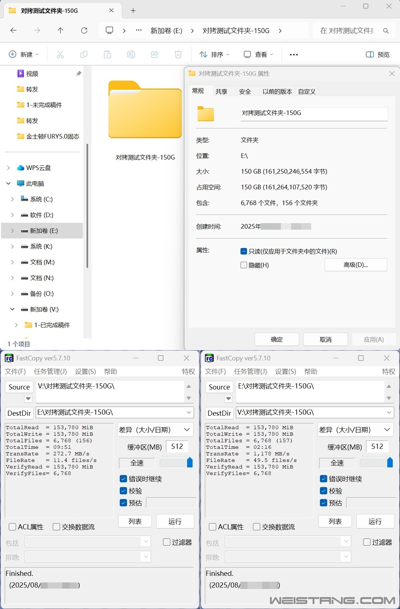Click 运行 in left FastCopy window
The width and height of the screenshot is (400, 609).
[x=175, y=521]
